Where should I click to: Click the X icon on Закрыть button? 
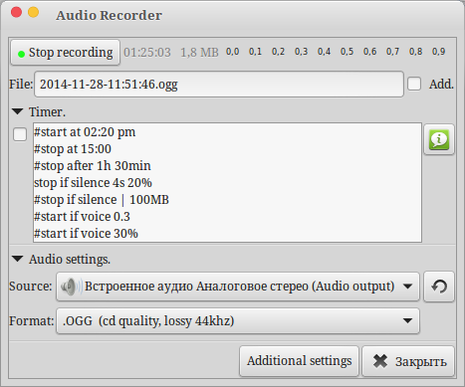pyautogui.click(x=380, y=361)
